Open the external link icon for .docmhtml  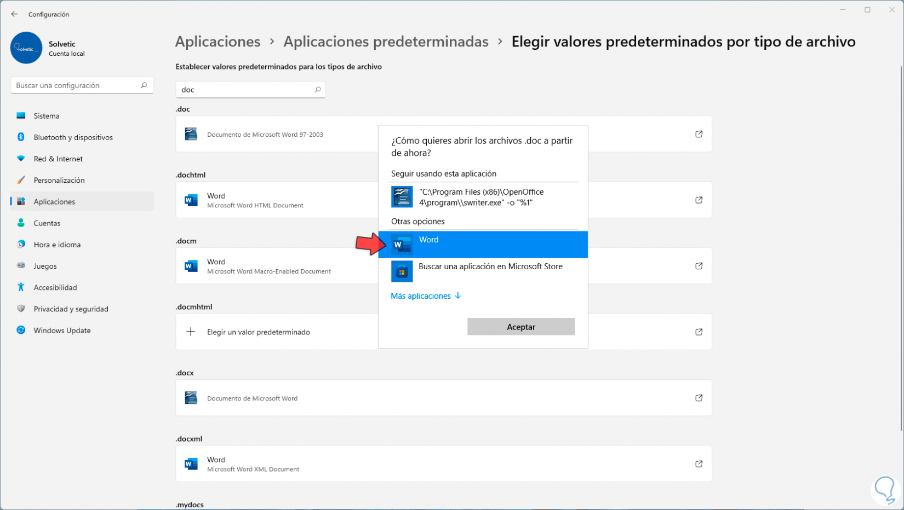[699, 332]
